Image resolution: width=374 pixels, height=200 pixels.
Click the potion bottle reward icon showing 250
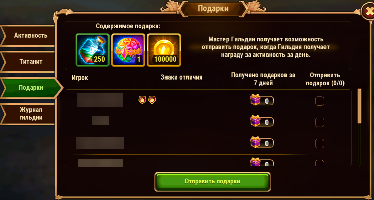tap(93, 50)
